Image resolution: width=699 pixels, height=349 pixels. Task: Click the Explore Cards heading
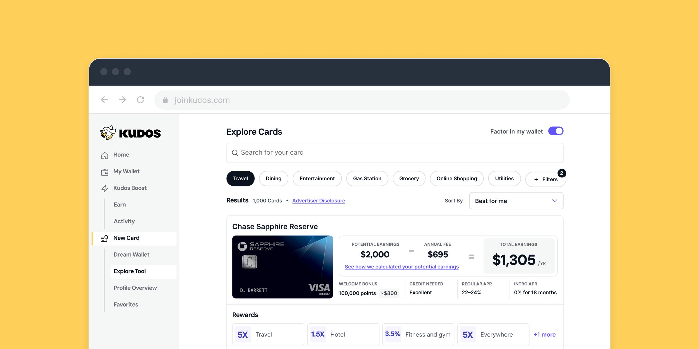254,132
